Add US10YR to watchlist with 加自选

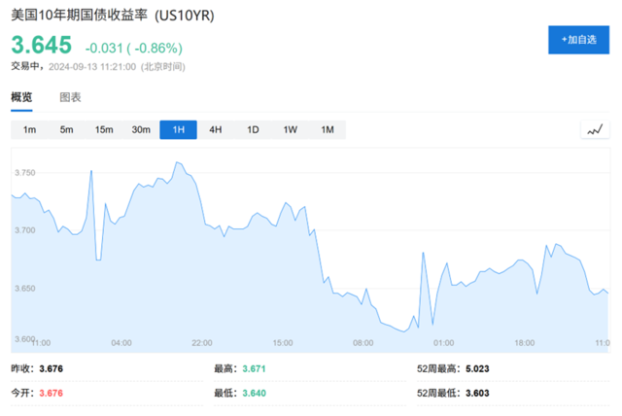click(x=578, y=40)
